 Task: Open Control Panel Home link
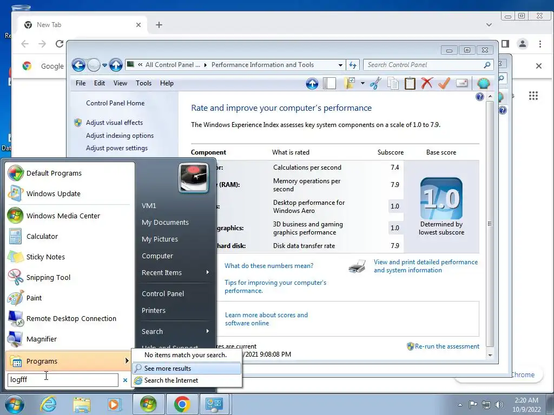click(x=115, y=103)
